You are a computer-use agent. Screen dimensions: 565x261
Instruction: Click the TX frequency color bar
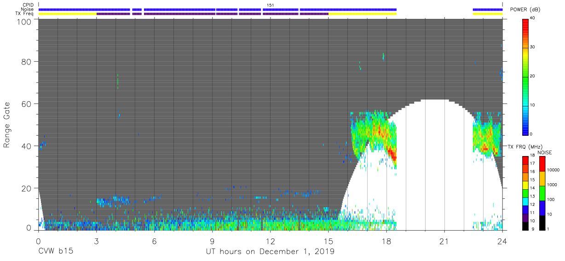tap(525, 192)
